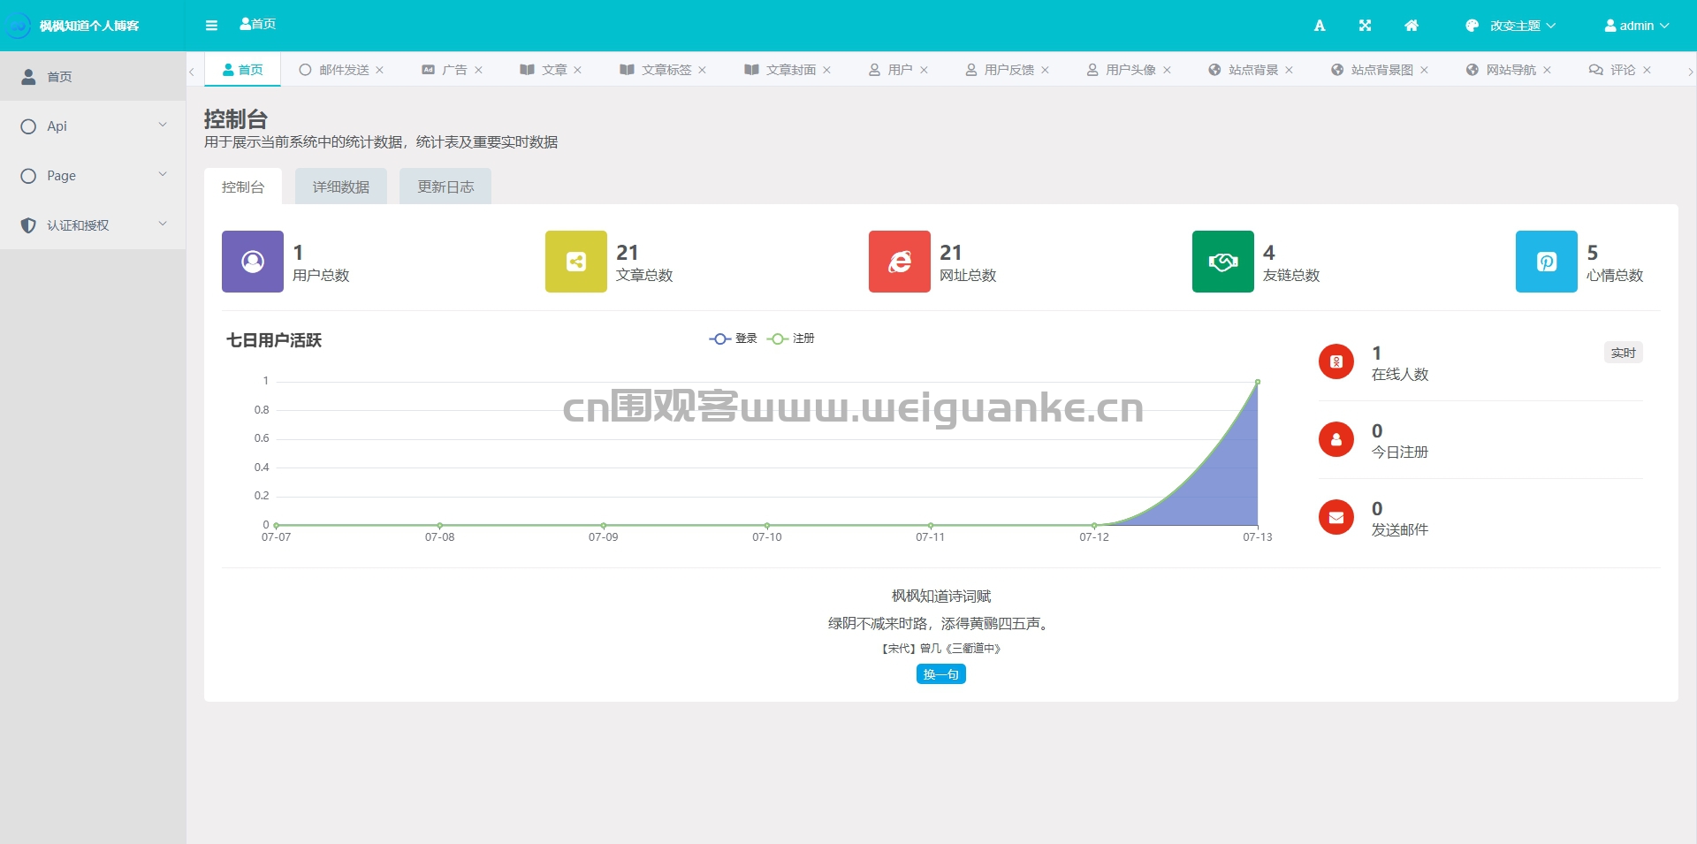Expand the 认证和授权 sidebar menu

[93, 225]
